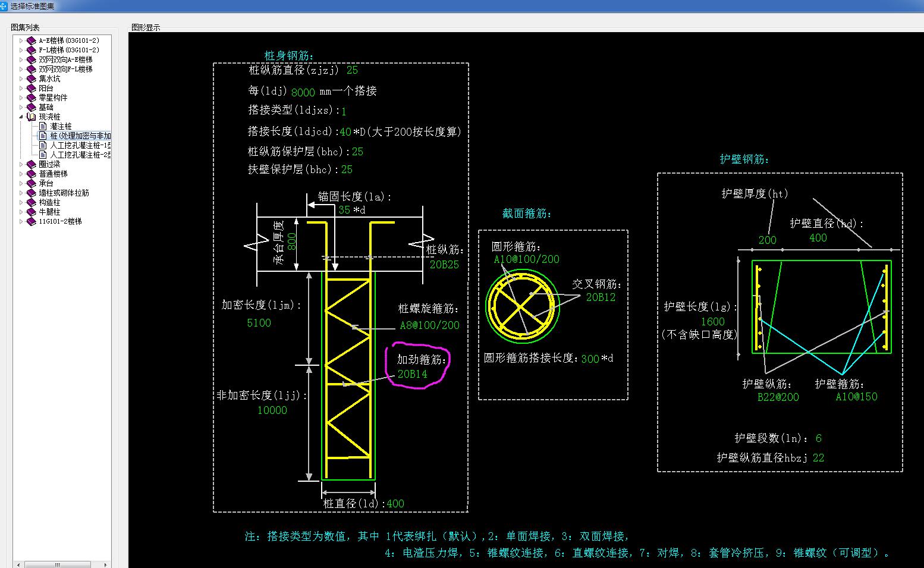Click the 桩纵筋 value 20B25
The width and height of the screenshot is (924, 568).
(445, 265)
